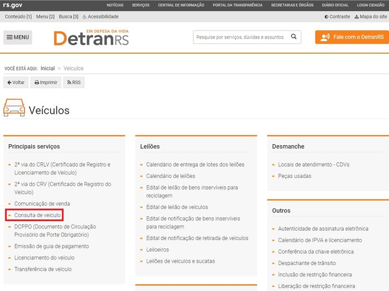Viewport: 389px width, 291px height.
Task: Open CENTRAL DE INFORMAÇÃO menu item
Action: click(181, 5)
